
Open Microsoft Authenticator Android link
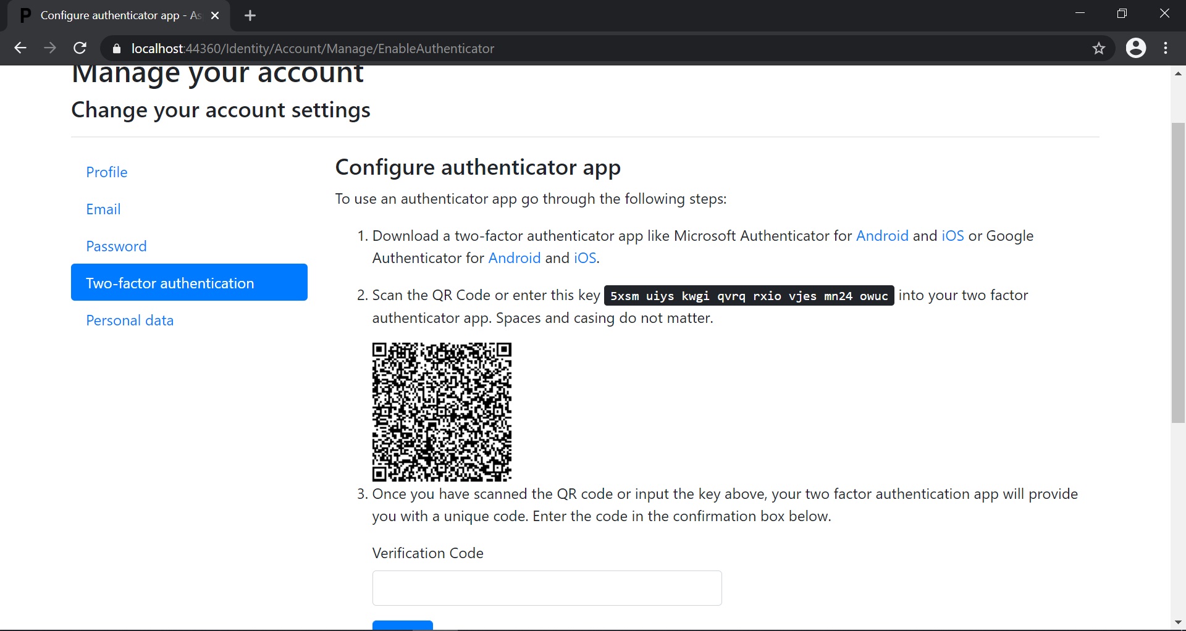tap(882, 236)
